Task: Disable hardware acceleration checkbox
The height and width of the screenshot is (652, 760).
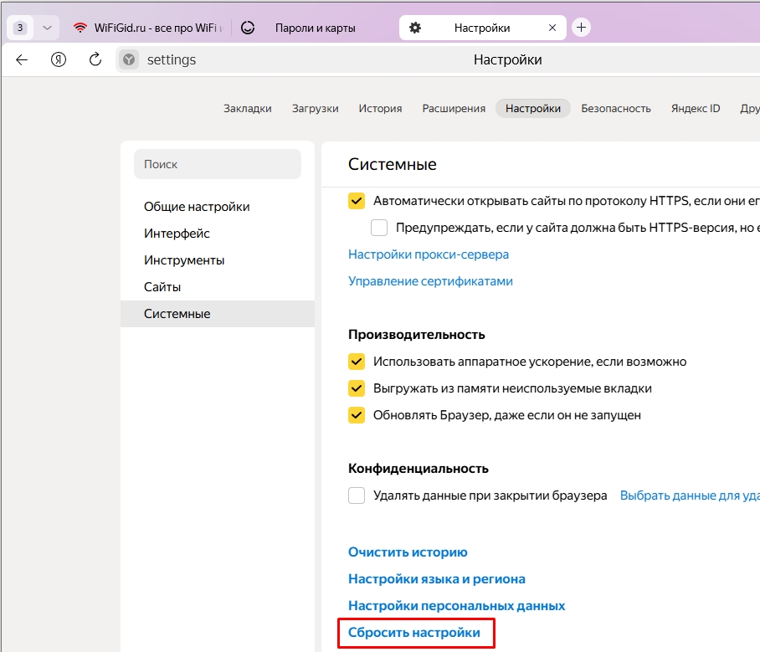Action: click(x=357, y=362)
